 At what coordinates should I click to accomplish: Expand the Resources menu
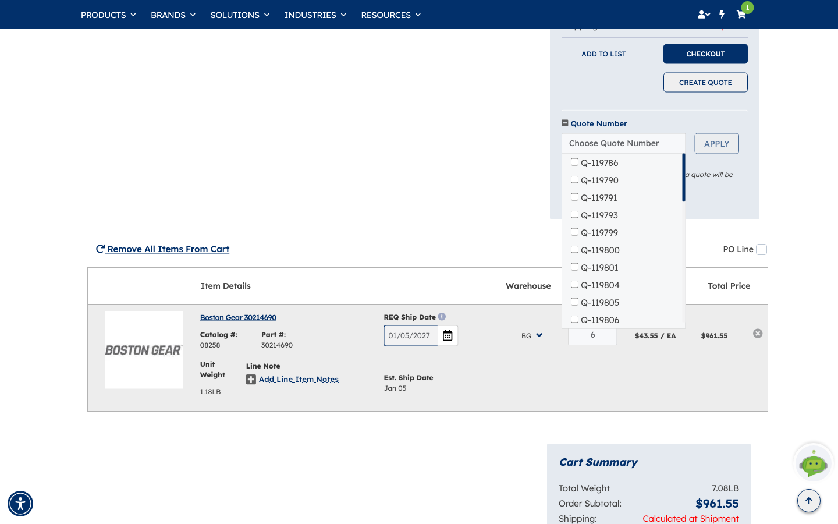[390, 15]
